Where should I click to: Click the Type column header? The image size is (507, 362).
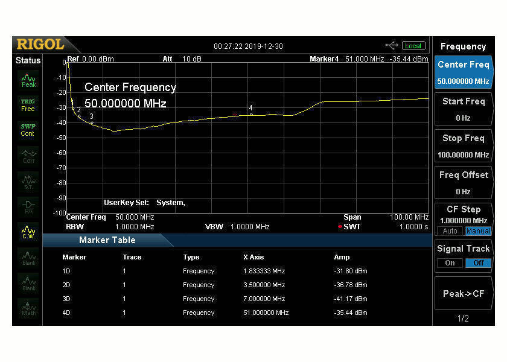tap(191, 257)
